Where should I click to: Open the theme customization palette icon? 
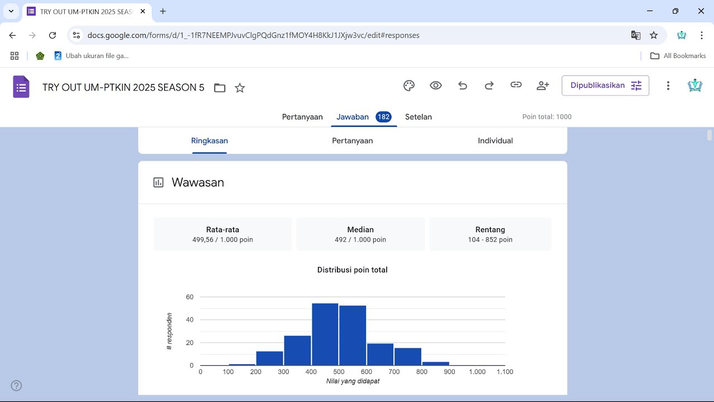409,85
